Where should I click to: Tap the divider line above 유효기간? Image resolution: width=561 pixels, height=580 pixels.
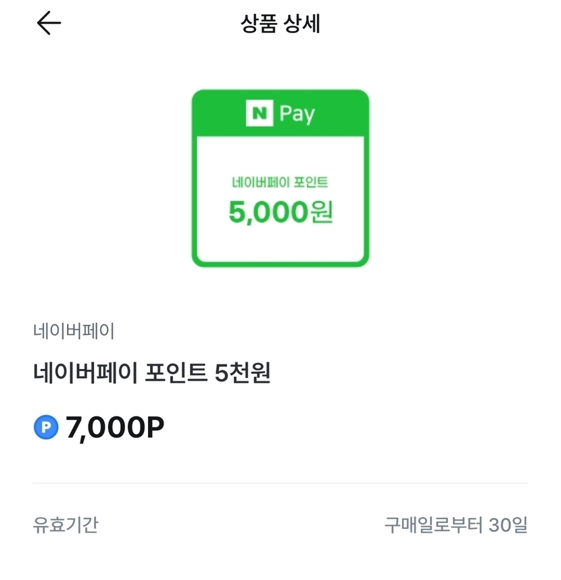tap(280, 483)
